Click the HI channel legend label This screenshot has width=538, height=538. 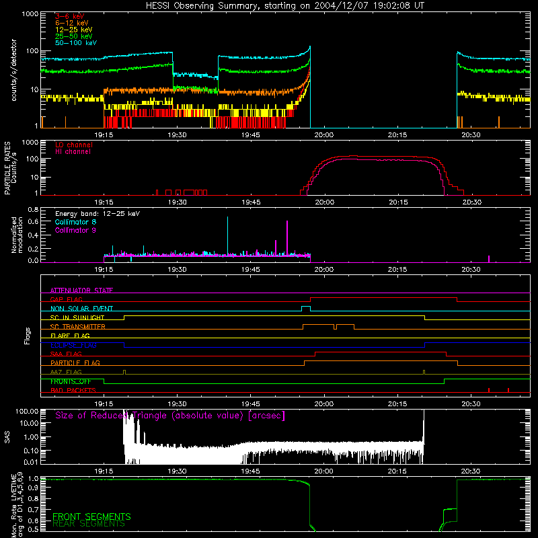(x=73, y=151)
